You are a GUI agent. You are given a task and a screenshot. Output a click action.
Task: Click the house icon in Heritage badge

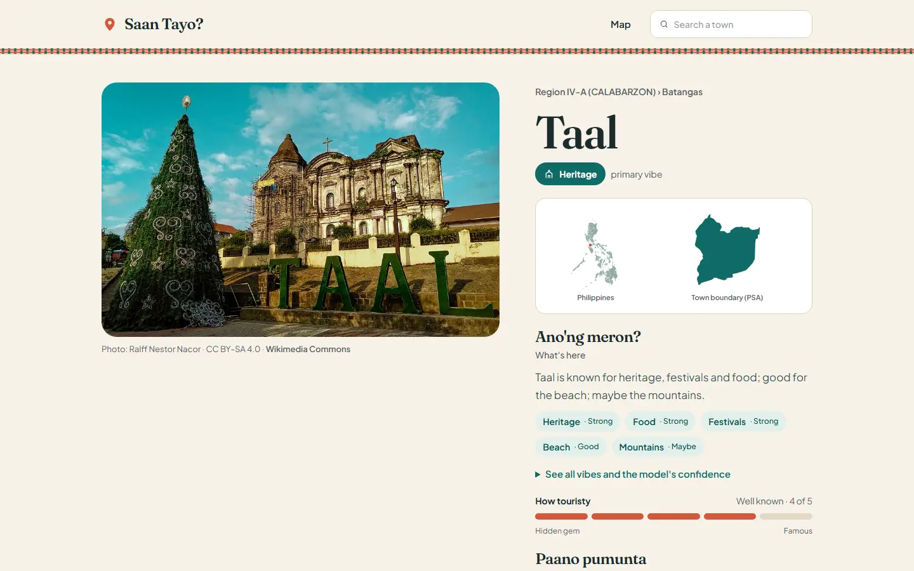click(549, 174)
